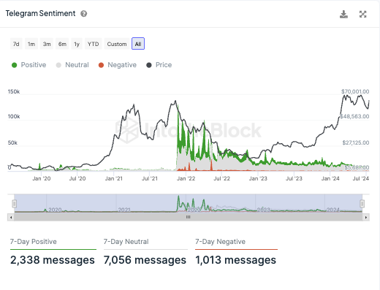The height and width of the screenshot is (290, 380).
Task: Select the 7d time range
Action: 16,44
